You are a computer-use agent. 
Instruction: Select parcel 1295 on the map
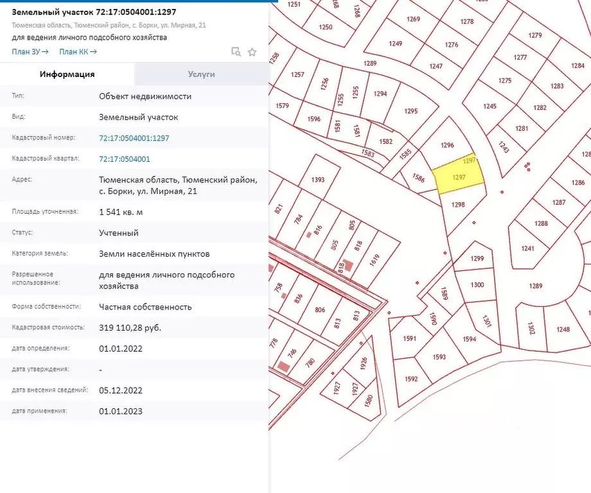[411, 111]
